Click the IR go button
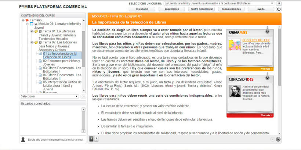Viewport: 301px width, 150px height. click(x=279, y=3)
